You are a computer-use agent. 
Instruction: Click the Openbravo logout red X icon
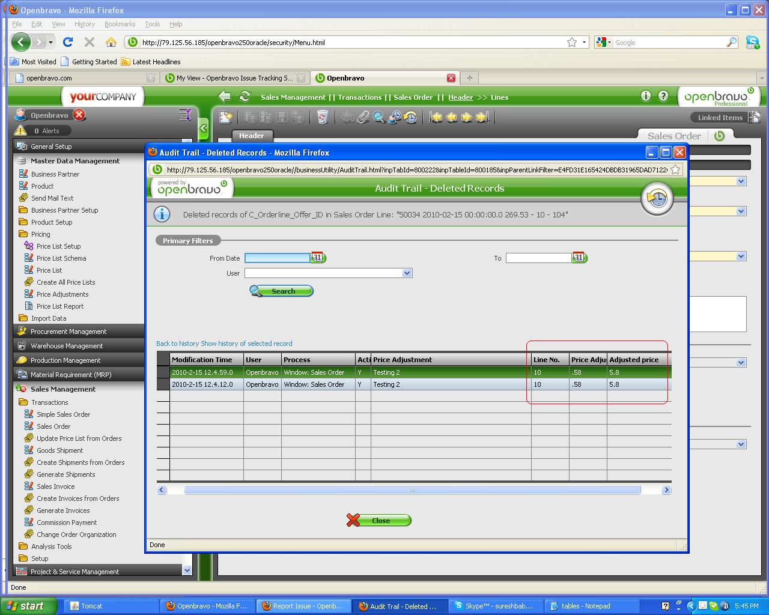[79, 115]
